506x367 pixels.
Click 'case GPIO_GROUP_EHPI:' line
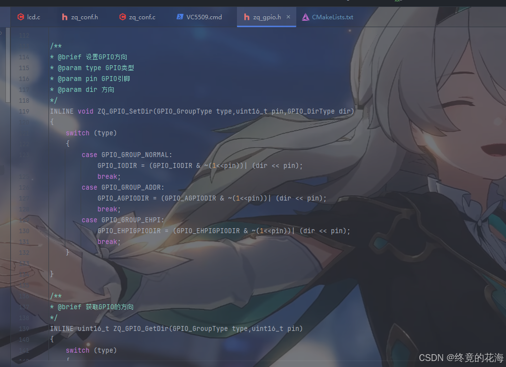(x=123, y=220)
